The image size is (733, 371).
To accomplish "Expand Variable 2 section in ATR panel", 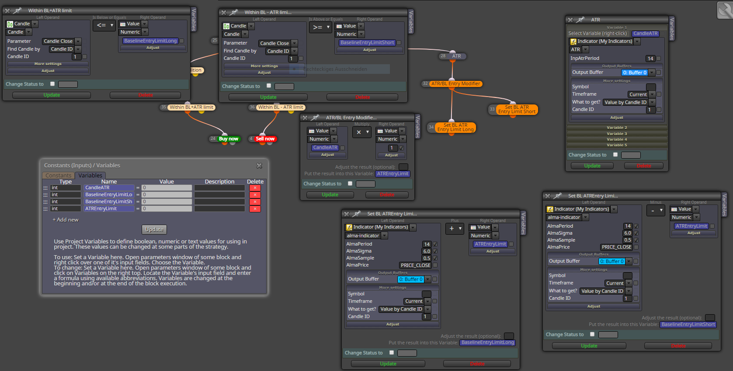I will click(617, 128).
